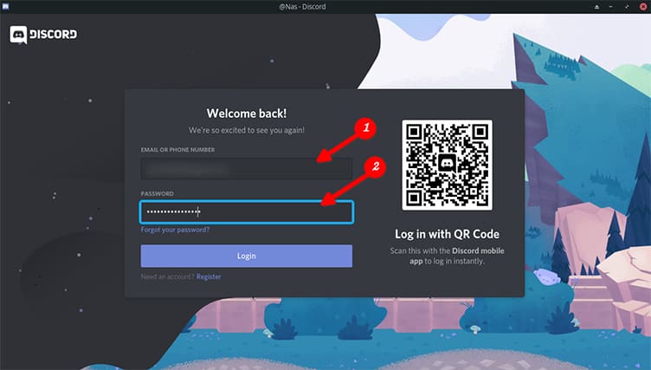Click the Email or Phone Number input field
The height and width of the screenshot is (370, 651).
[x=246, y=168]
